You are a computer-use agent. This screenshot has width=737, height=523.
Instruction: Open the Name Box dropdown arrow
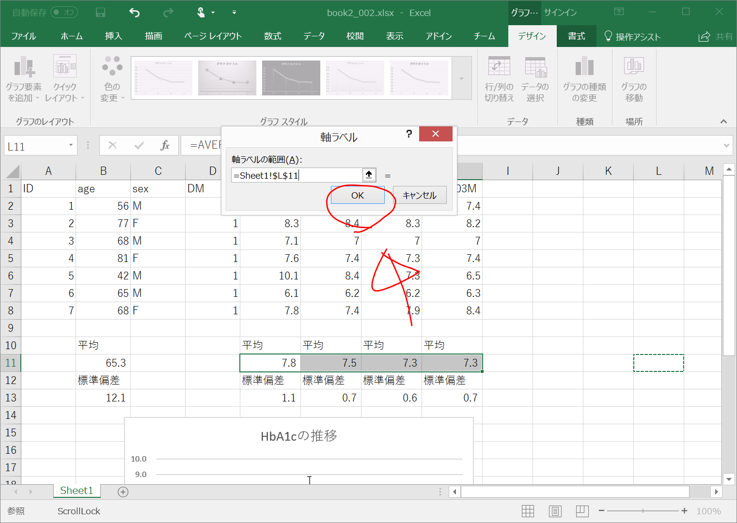coord(71,145)
